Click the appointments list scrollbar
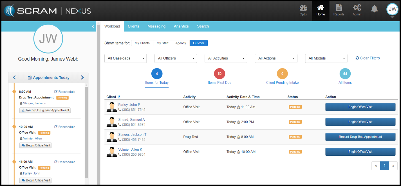 tap(86, 132)
